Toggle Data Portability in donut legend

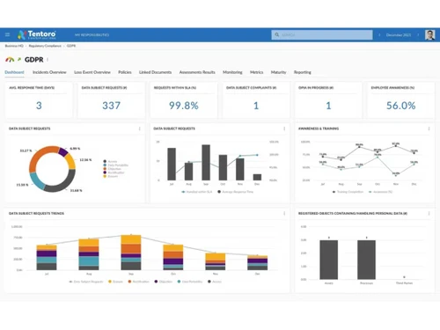tap(115, 165)
